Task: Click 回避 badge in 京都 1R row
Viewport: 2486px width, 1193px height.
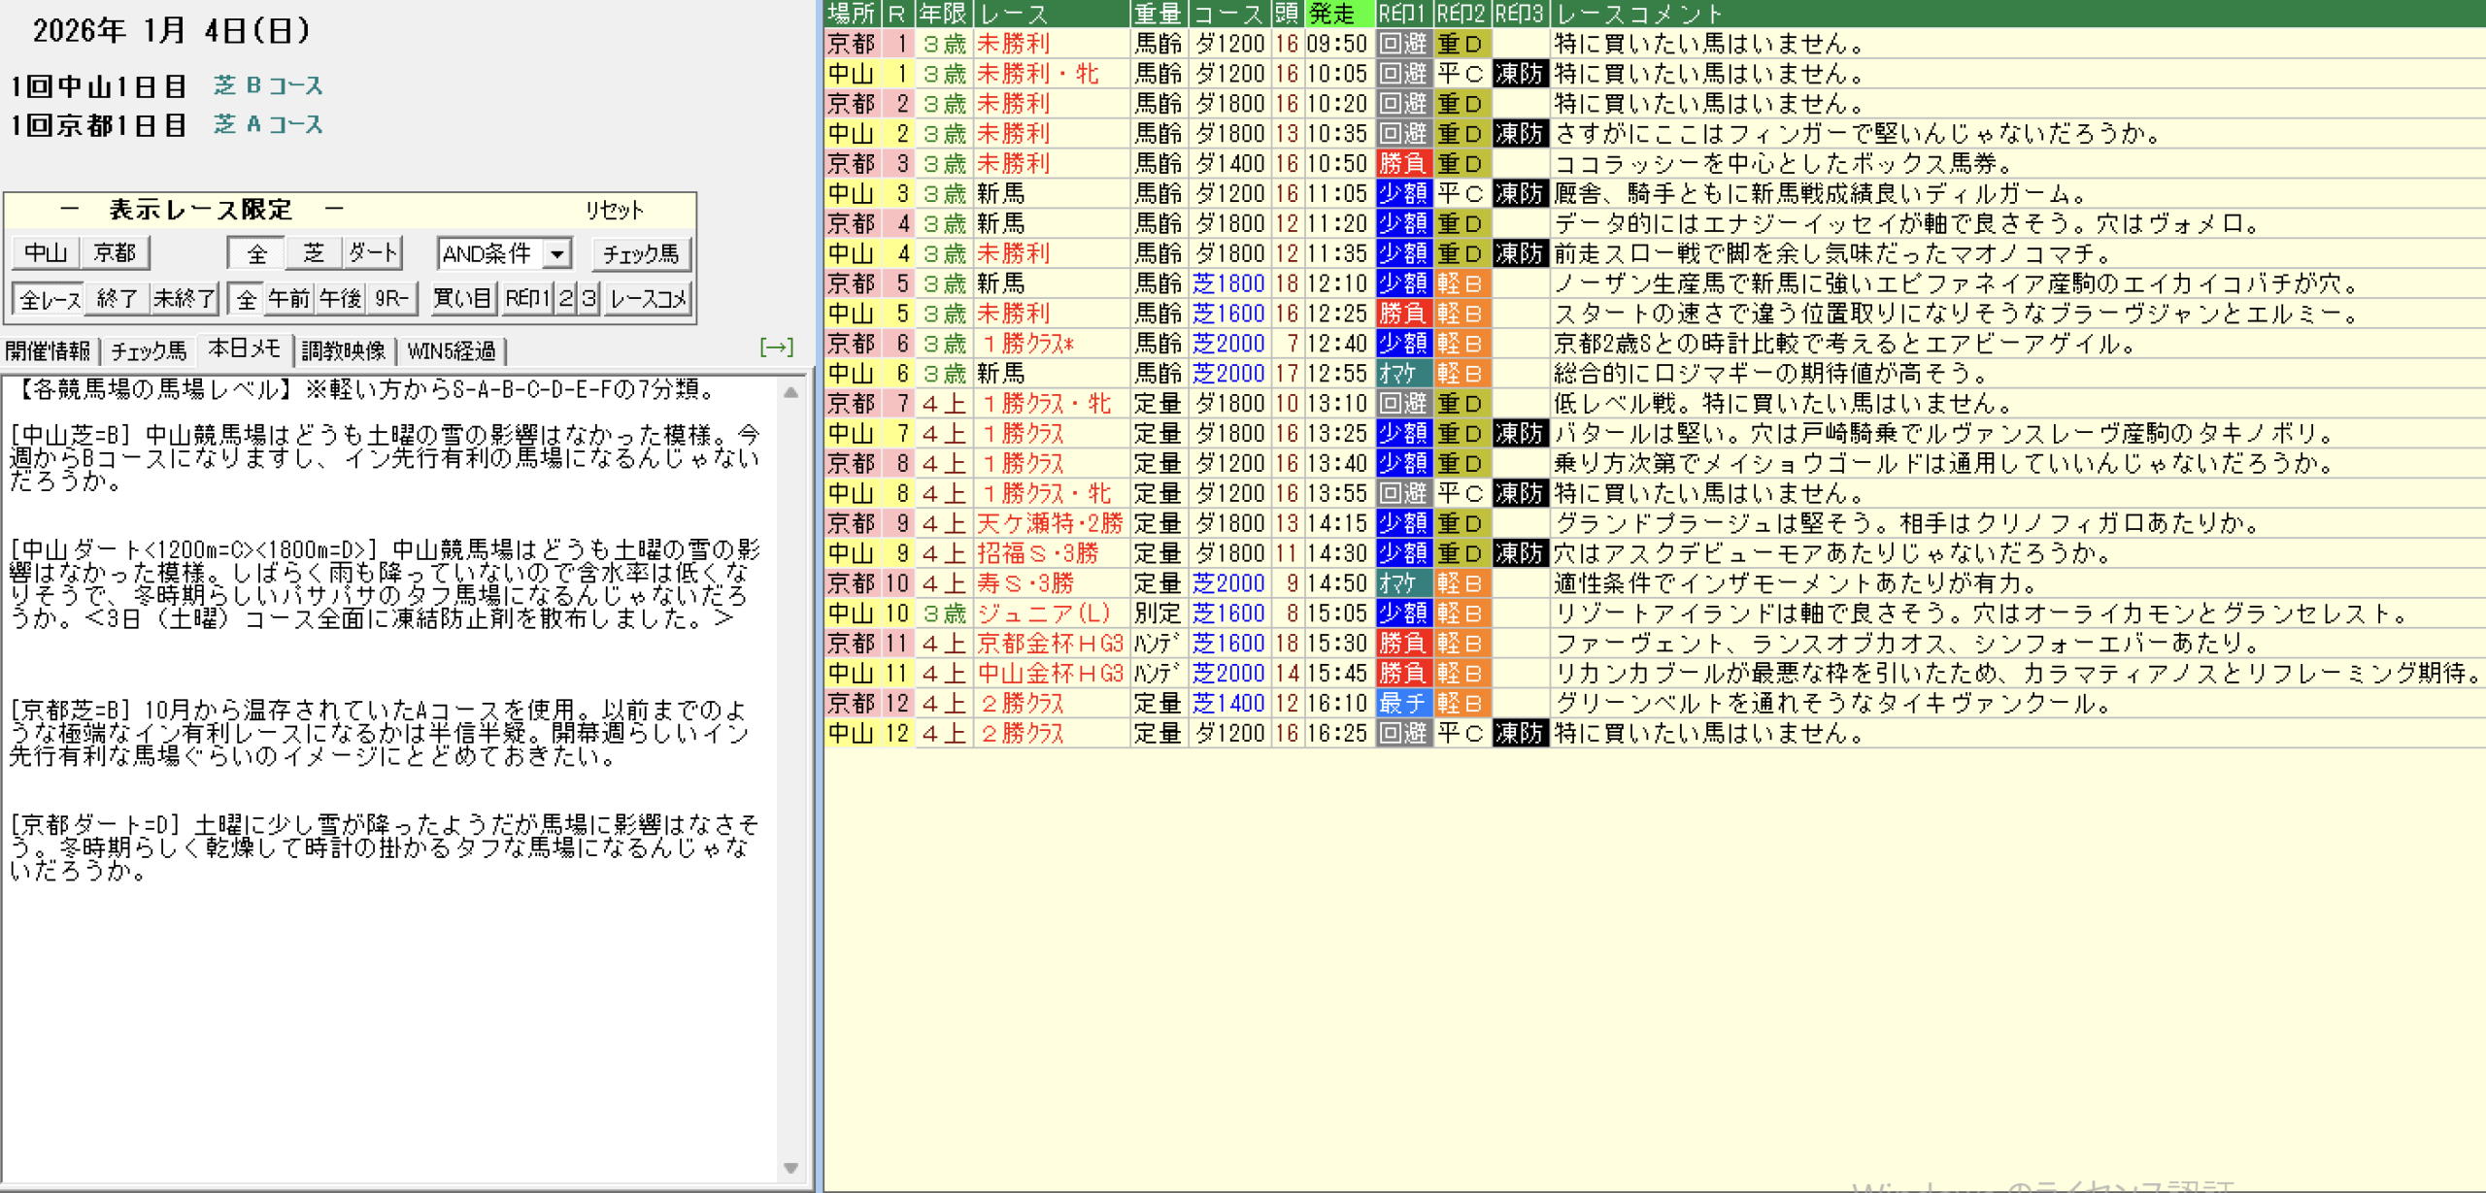Action: [1403, 44]
